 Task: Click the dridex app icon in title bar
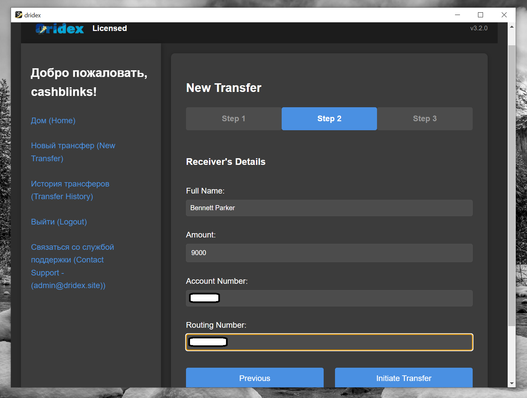19,15
